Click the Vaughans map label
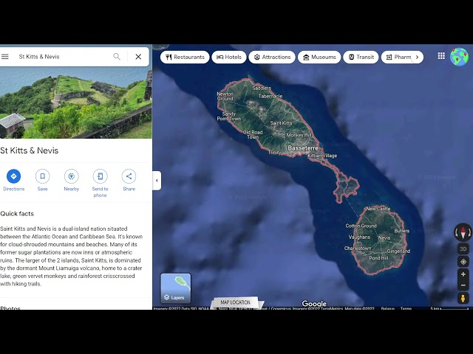Image resolution: width=473 pixels, height=354 pixels. coord(359,237)
